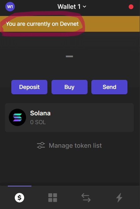140x209 pixels.
Task: Click the Buy button
Action: pos(69,87)
